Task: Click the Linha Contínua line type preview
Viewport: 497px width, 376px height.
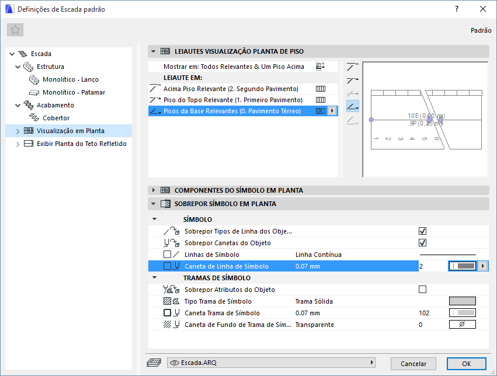Action: tap(448, 255)
